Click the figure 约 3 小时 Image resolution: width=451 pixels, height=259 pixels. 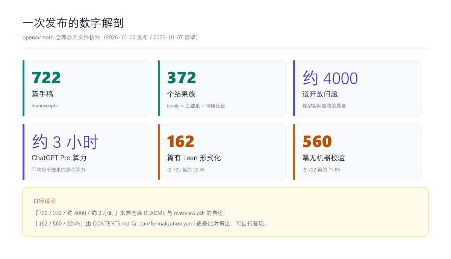[x=65, y=142]
